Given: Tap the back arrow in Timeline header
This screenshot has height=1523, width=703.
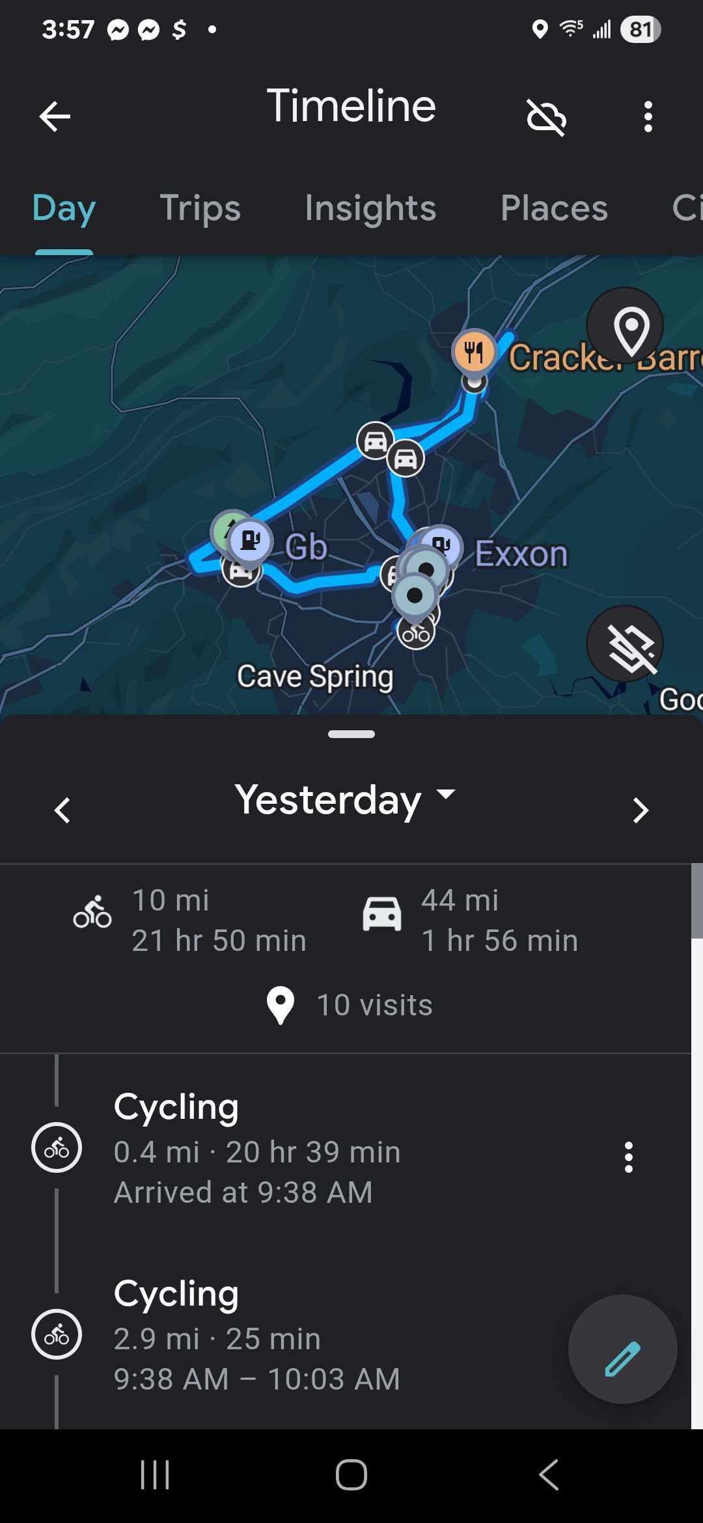Looking at the screenshot, I should tap(55, 117).
